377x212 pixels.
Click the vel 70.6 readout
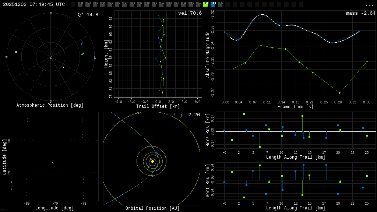[190, 14]
